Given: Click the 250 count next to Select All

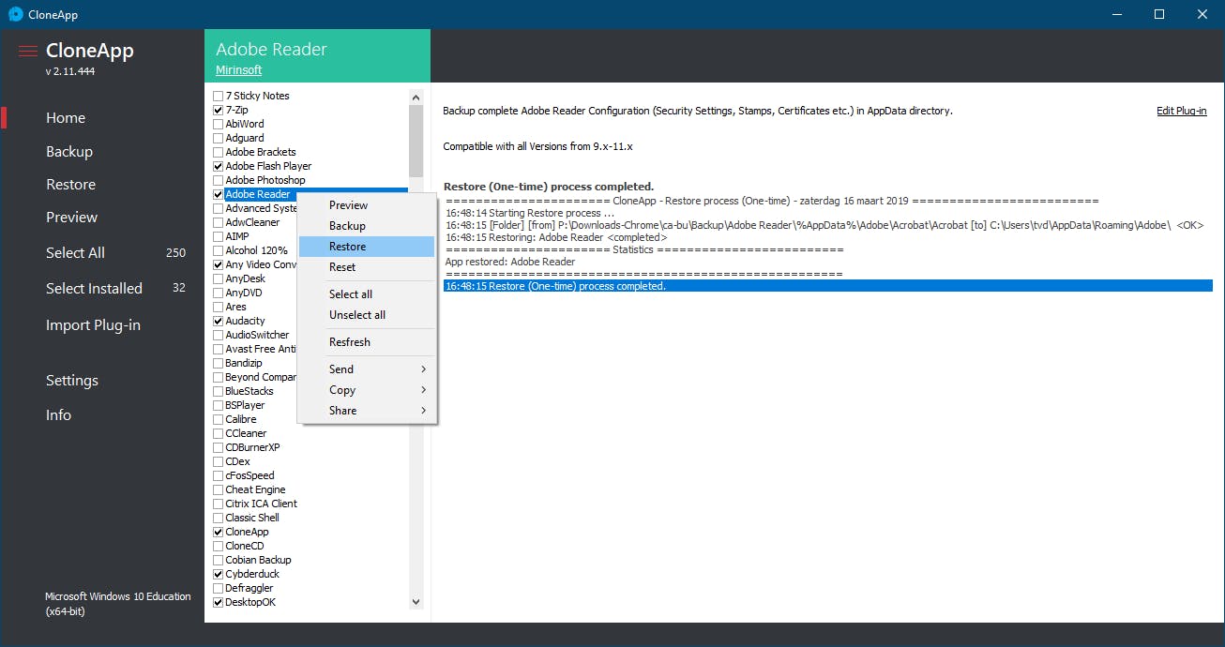Looking at the screenshot, I should tap(175, 253).
